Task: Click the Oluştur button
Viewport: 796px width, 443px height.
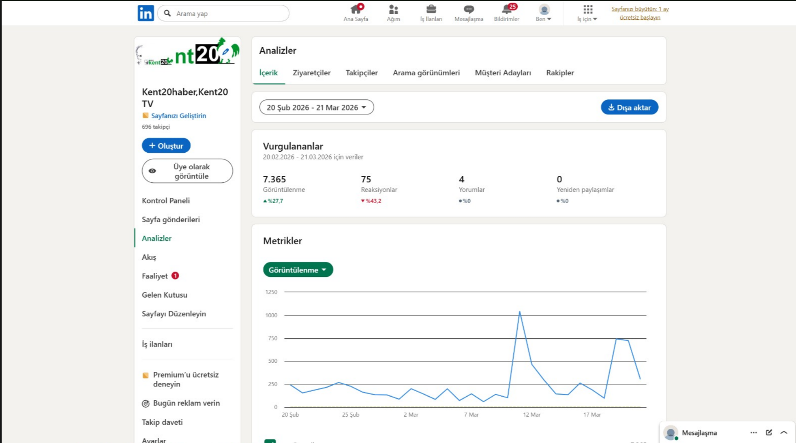Action: click(x=166, y=146)
